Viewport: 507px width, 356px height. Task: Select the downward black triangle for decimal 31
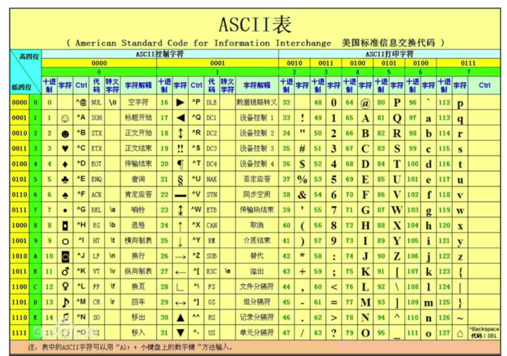pos(180,333)
